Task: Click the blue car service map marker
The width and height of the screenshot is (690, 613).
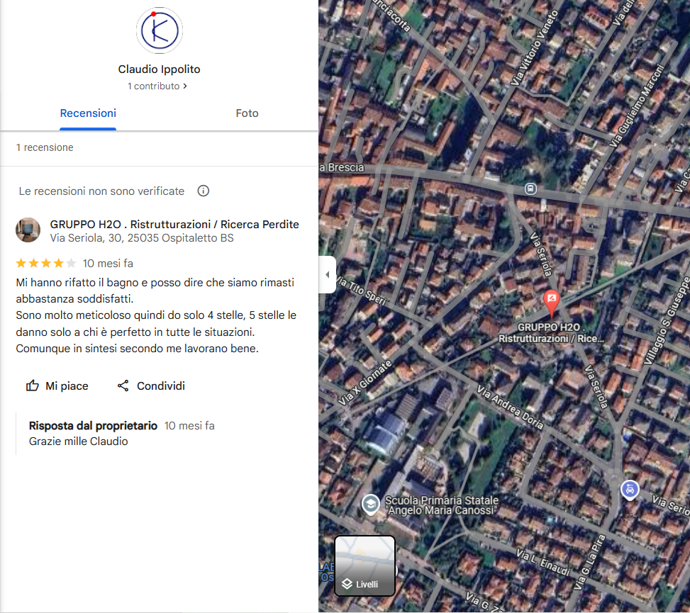Action: click(630, 490)
